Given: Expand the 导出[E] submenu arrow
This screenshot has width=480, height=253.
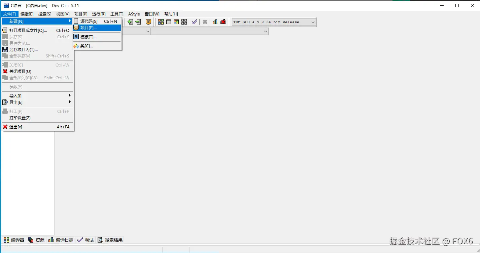Looking at the screenshot, I should click(x=70, y=102).
